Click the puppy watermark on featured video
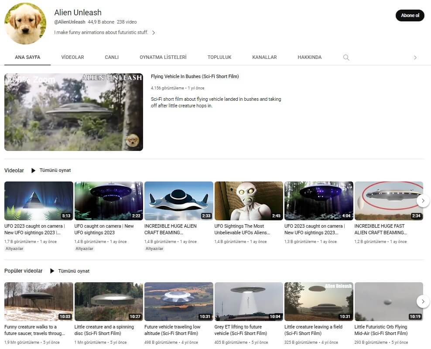Image resolution: width=431 pixels, height=349 pixels. pyautogui.click(x=132, y=140)
